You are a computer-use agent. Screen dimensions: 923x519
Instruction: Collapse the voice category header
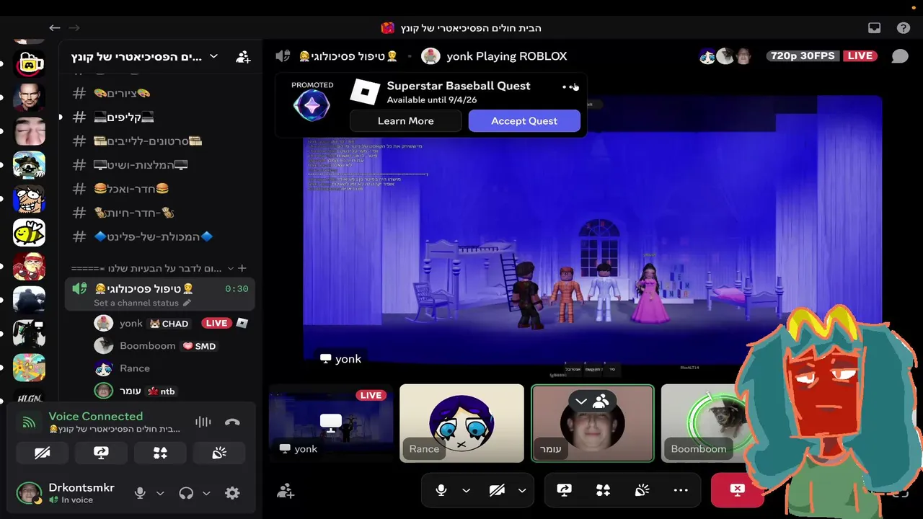click(x=152, y=268)
